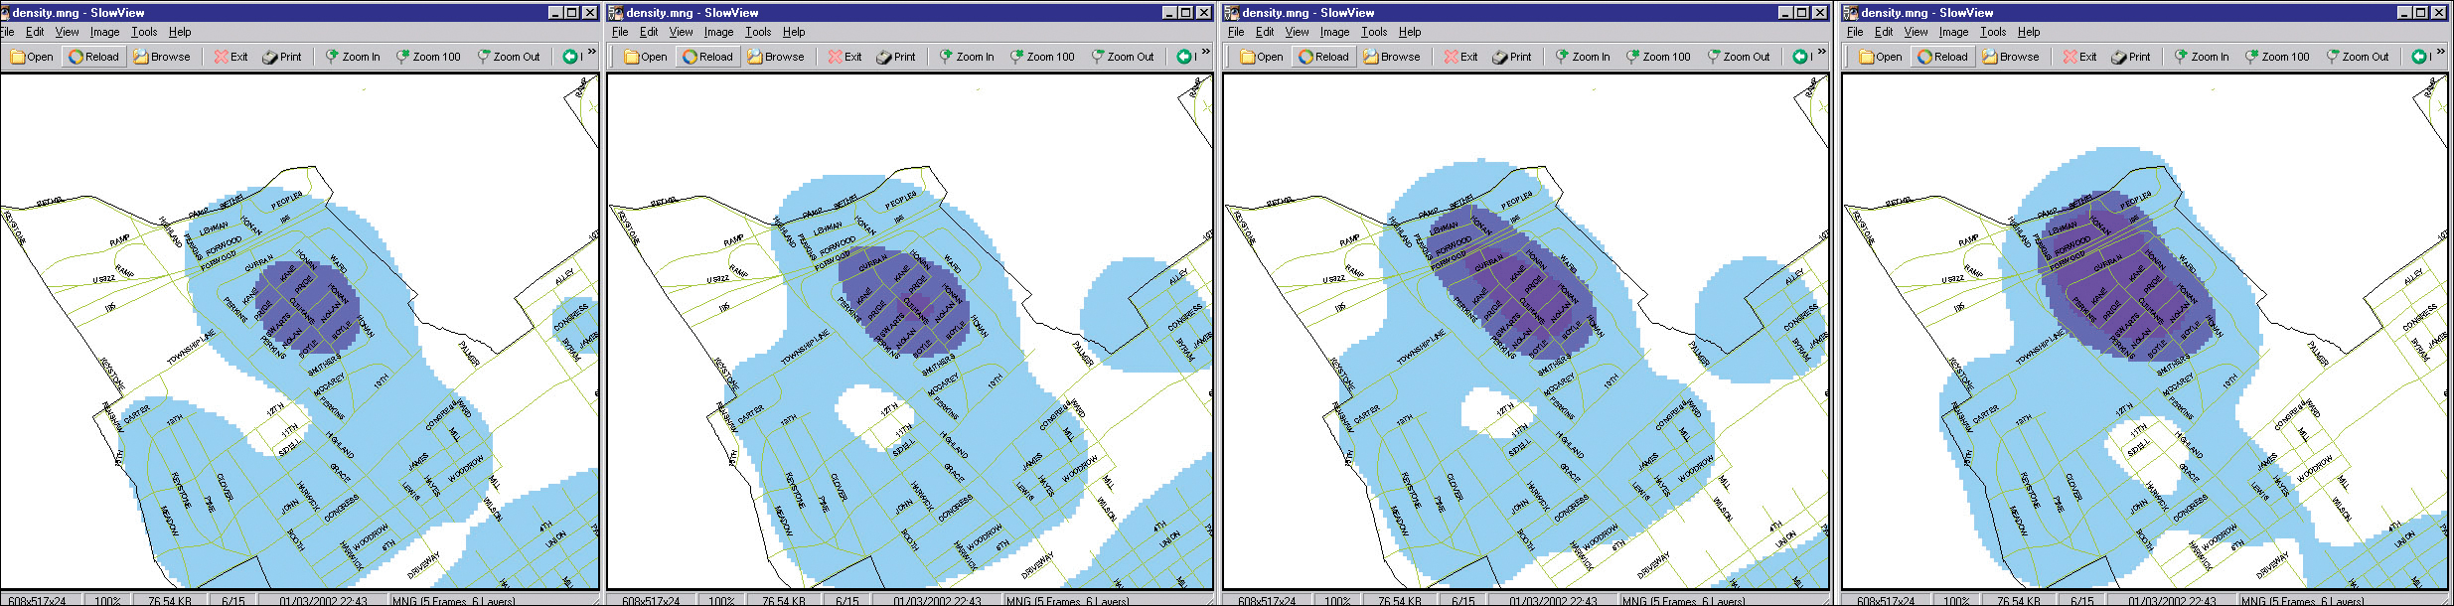The width and height of the screenshot is (2454, 606).
Task: Open a file in the leftmost SlowView window
Action: click(32, 57)
